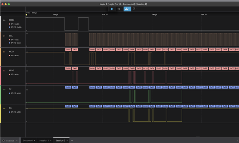Screen dimensions: 239x143
Task: Click the yellow marker at the ruler start
Action: 27,15
